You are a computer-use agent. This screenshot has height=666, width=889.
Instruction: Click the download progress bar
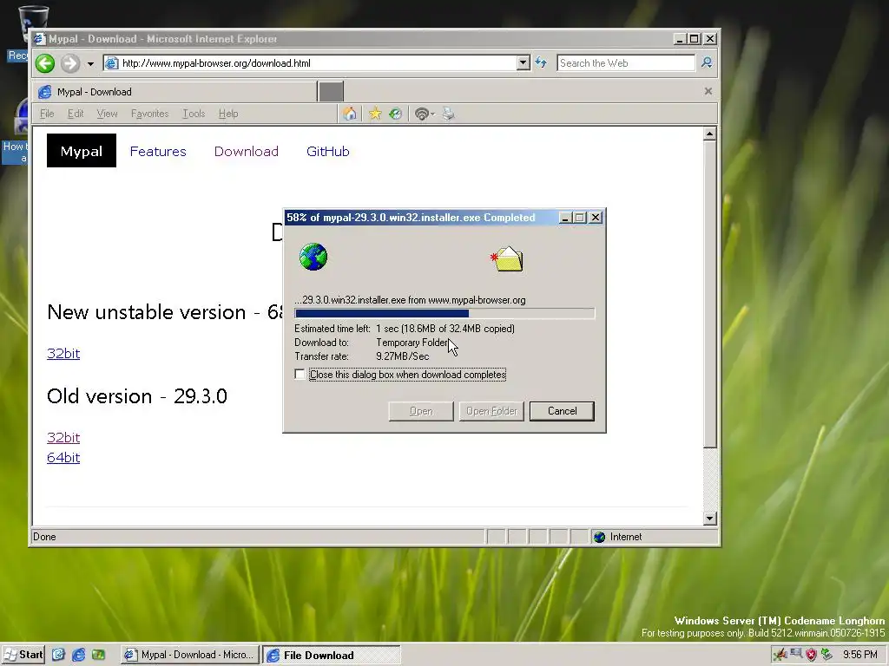(444, 314)
